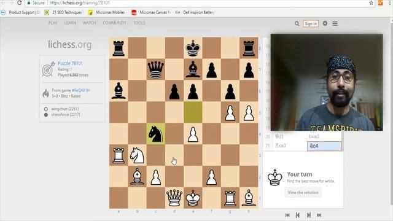This screenshot has height=221, width=393.
Task: Open the settings gear icon in lichess header
Action: coord(325,23)
